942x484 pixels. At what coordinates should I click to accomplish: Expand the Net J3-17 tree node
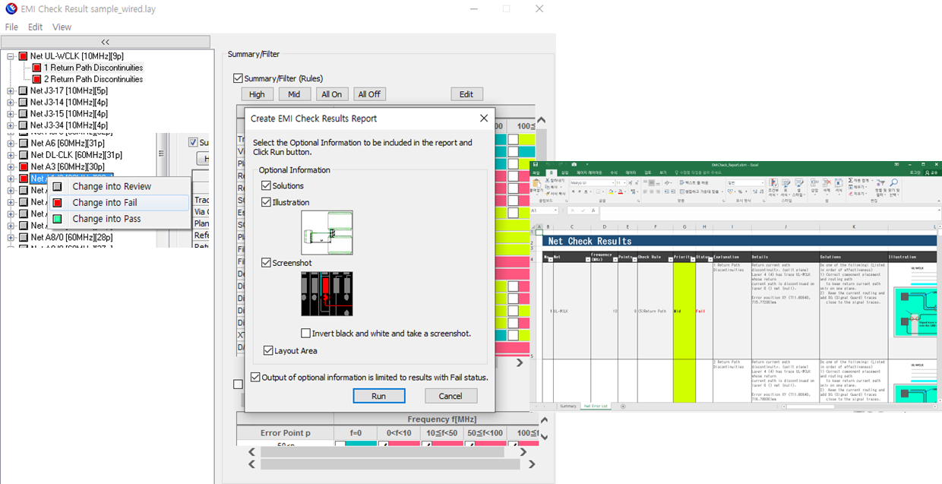tap(11, 90)
